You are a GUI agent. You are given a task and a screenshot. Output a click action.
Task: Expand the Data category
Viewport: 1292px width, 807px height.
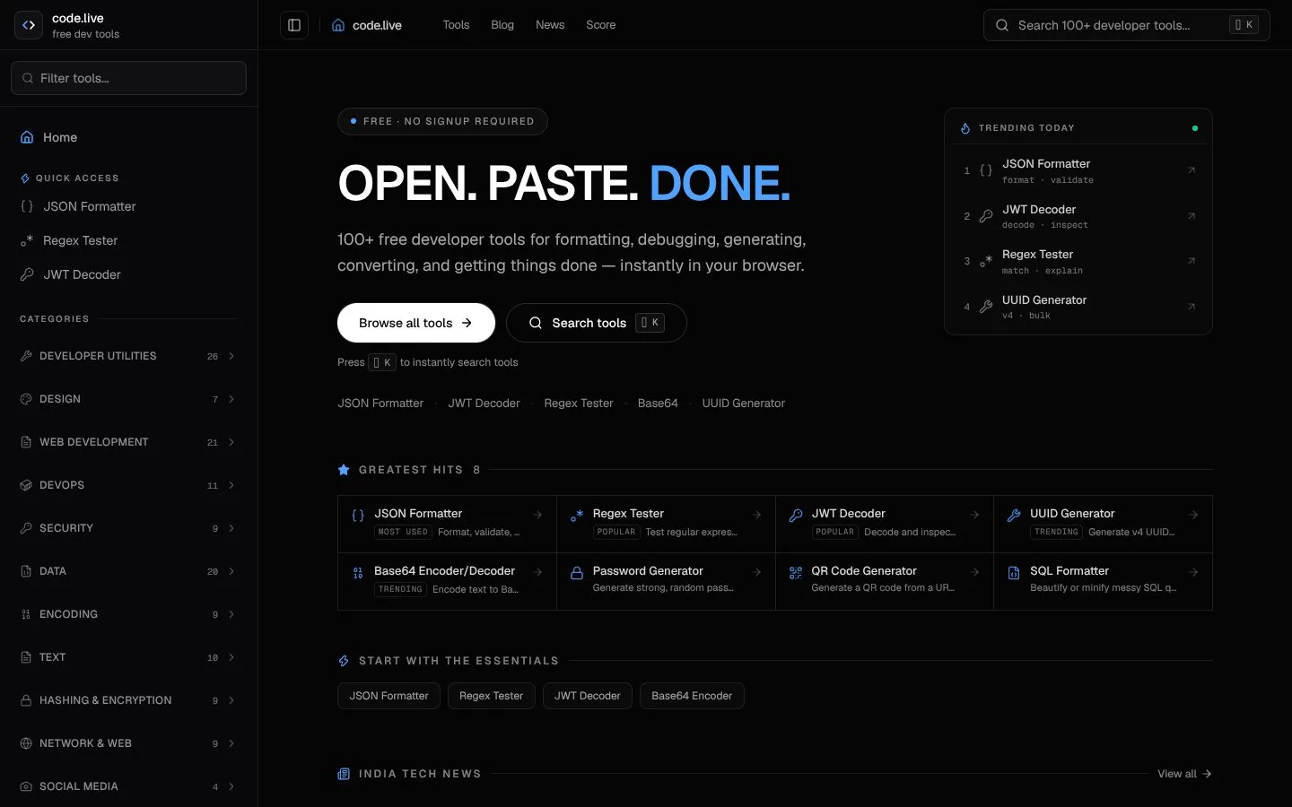[x=128, y=571]
